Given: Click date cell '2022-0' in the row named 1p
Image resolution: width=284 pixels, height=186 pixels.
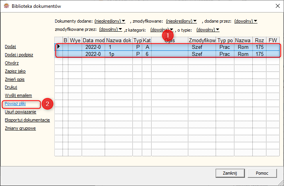Looking at the screenshot, I should (x=93, y=54).
